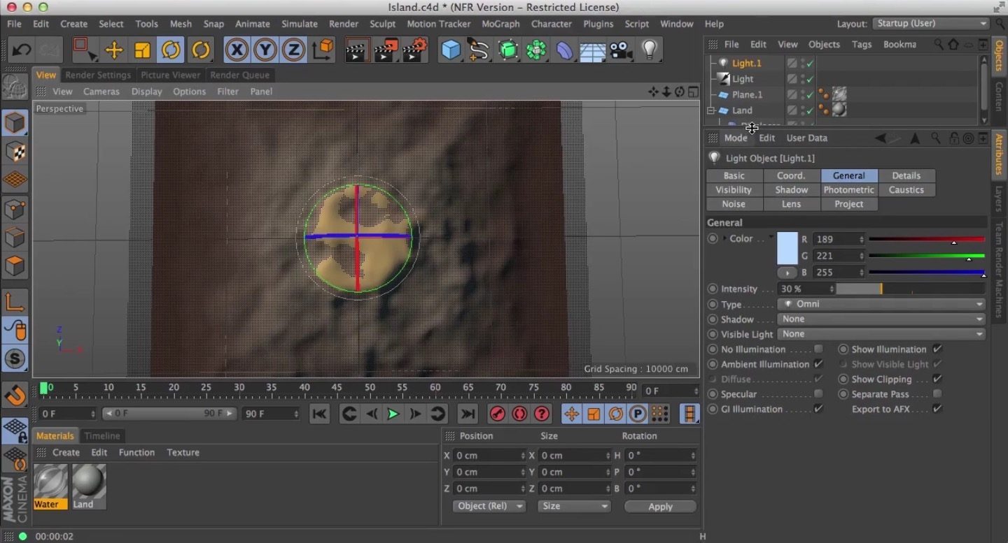Image resolution: width=1008 pixels, height=543 pixels.
Task: Open the Sculpt menu
Action: click(382, 24)
